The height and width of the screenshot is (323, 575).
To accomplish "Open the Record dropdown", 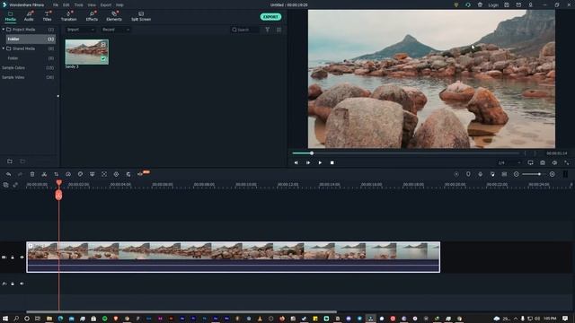I will [116, 30].
